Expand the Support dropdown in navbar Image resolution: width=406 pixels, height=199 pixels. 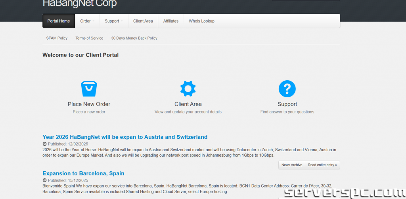[x=113, y=21]
